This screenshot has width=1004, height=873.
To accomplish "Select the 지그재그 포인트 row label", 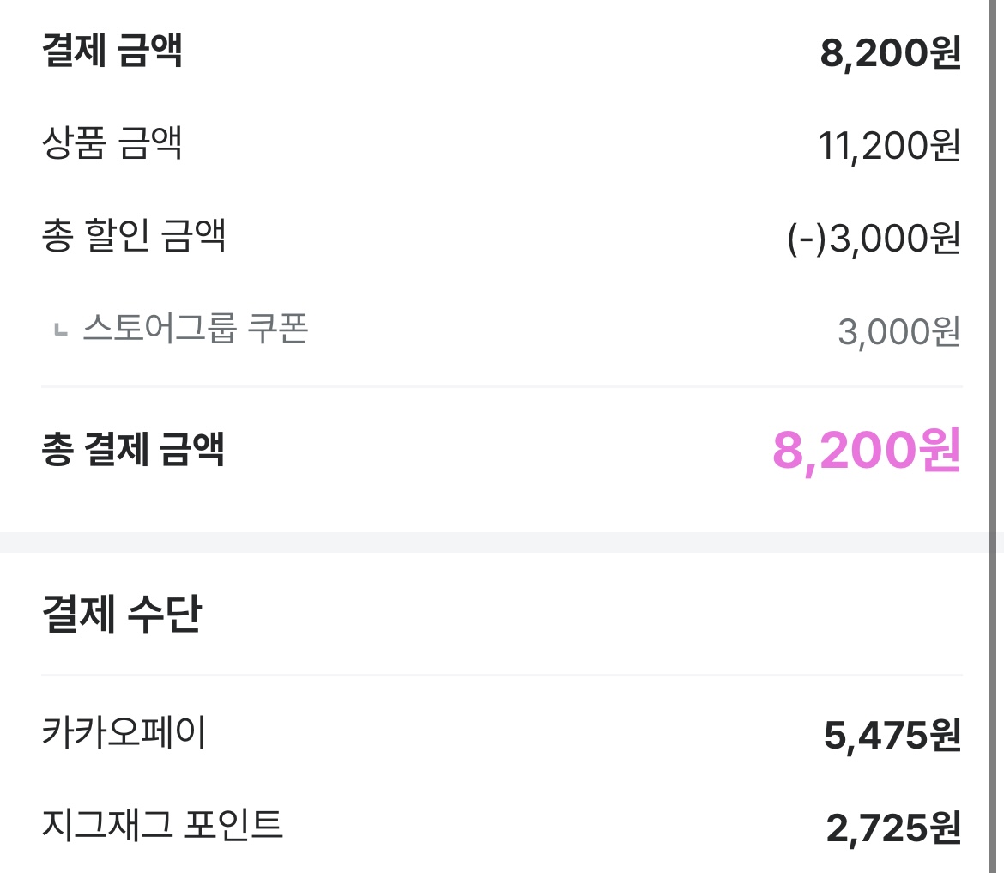I will pos(162,824).
